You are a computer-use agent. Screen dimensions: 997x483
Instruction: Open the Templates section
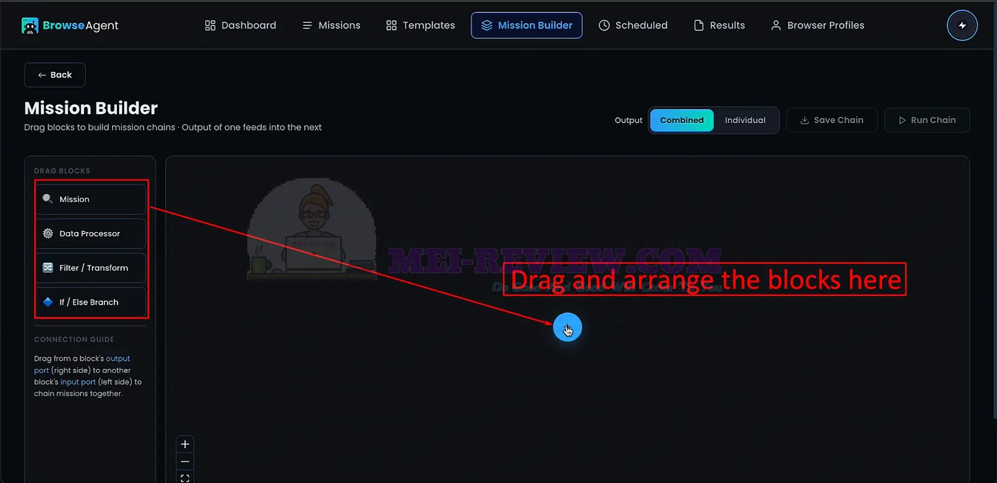(421, 25)
